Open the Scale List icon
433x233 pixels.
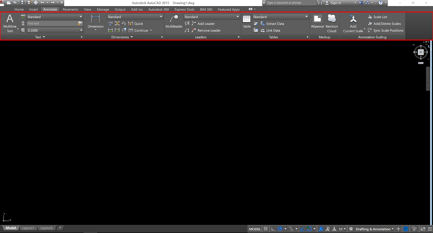[370, 17]
